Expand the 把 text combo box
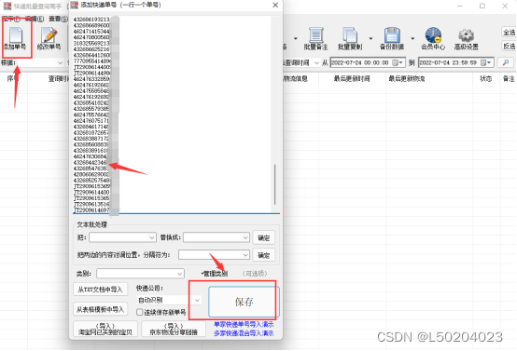Viewport: 517px width, 351px height. (x=151, y=237)
